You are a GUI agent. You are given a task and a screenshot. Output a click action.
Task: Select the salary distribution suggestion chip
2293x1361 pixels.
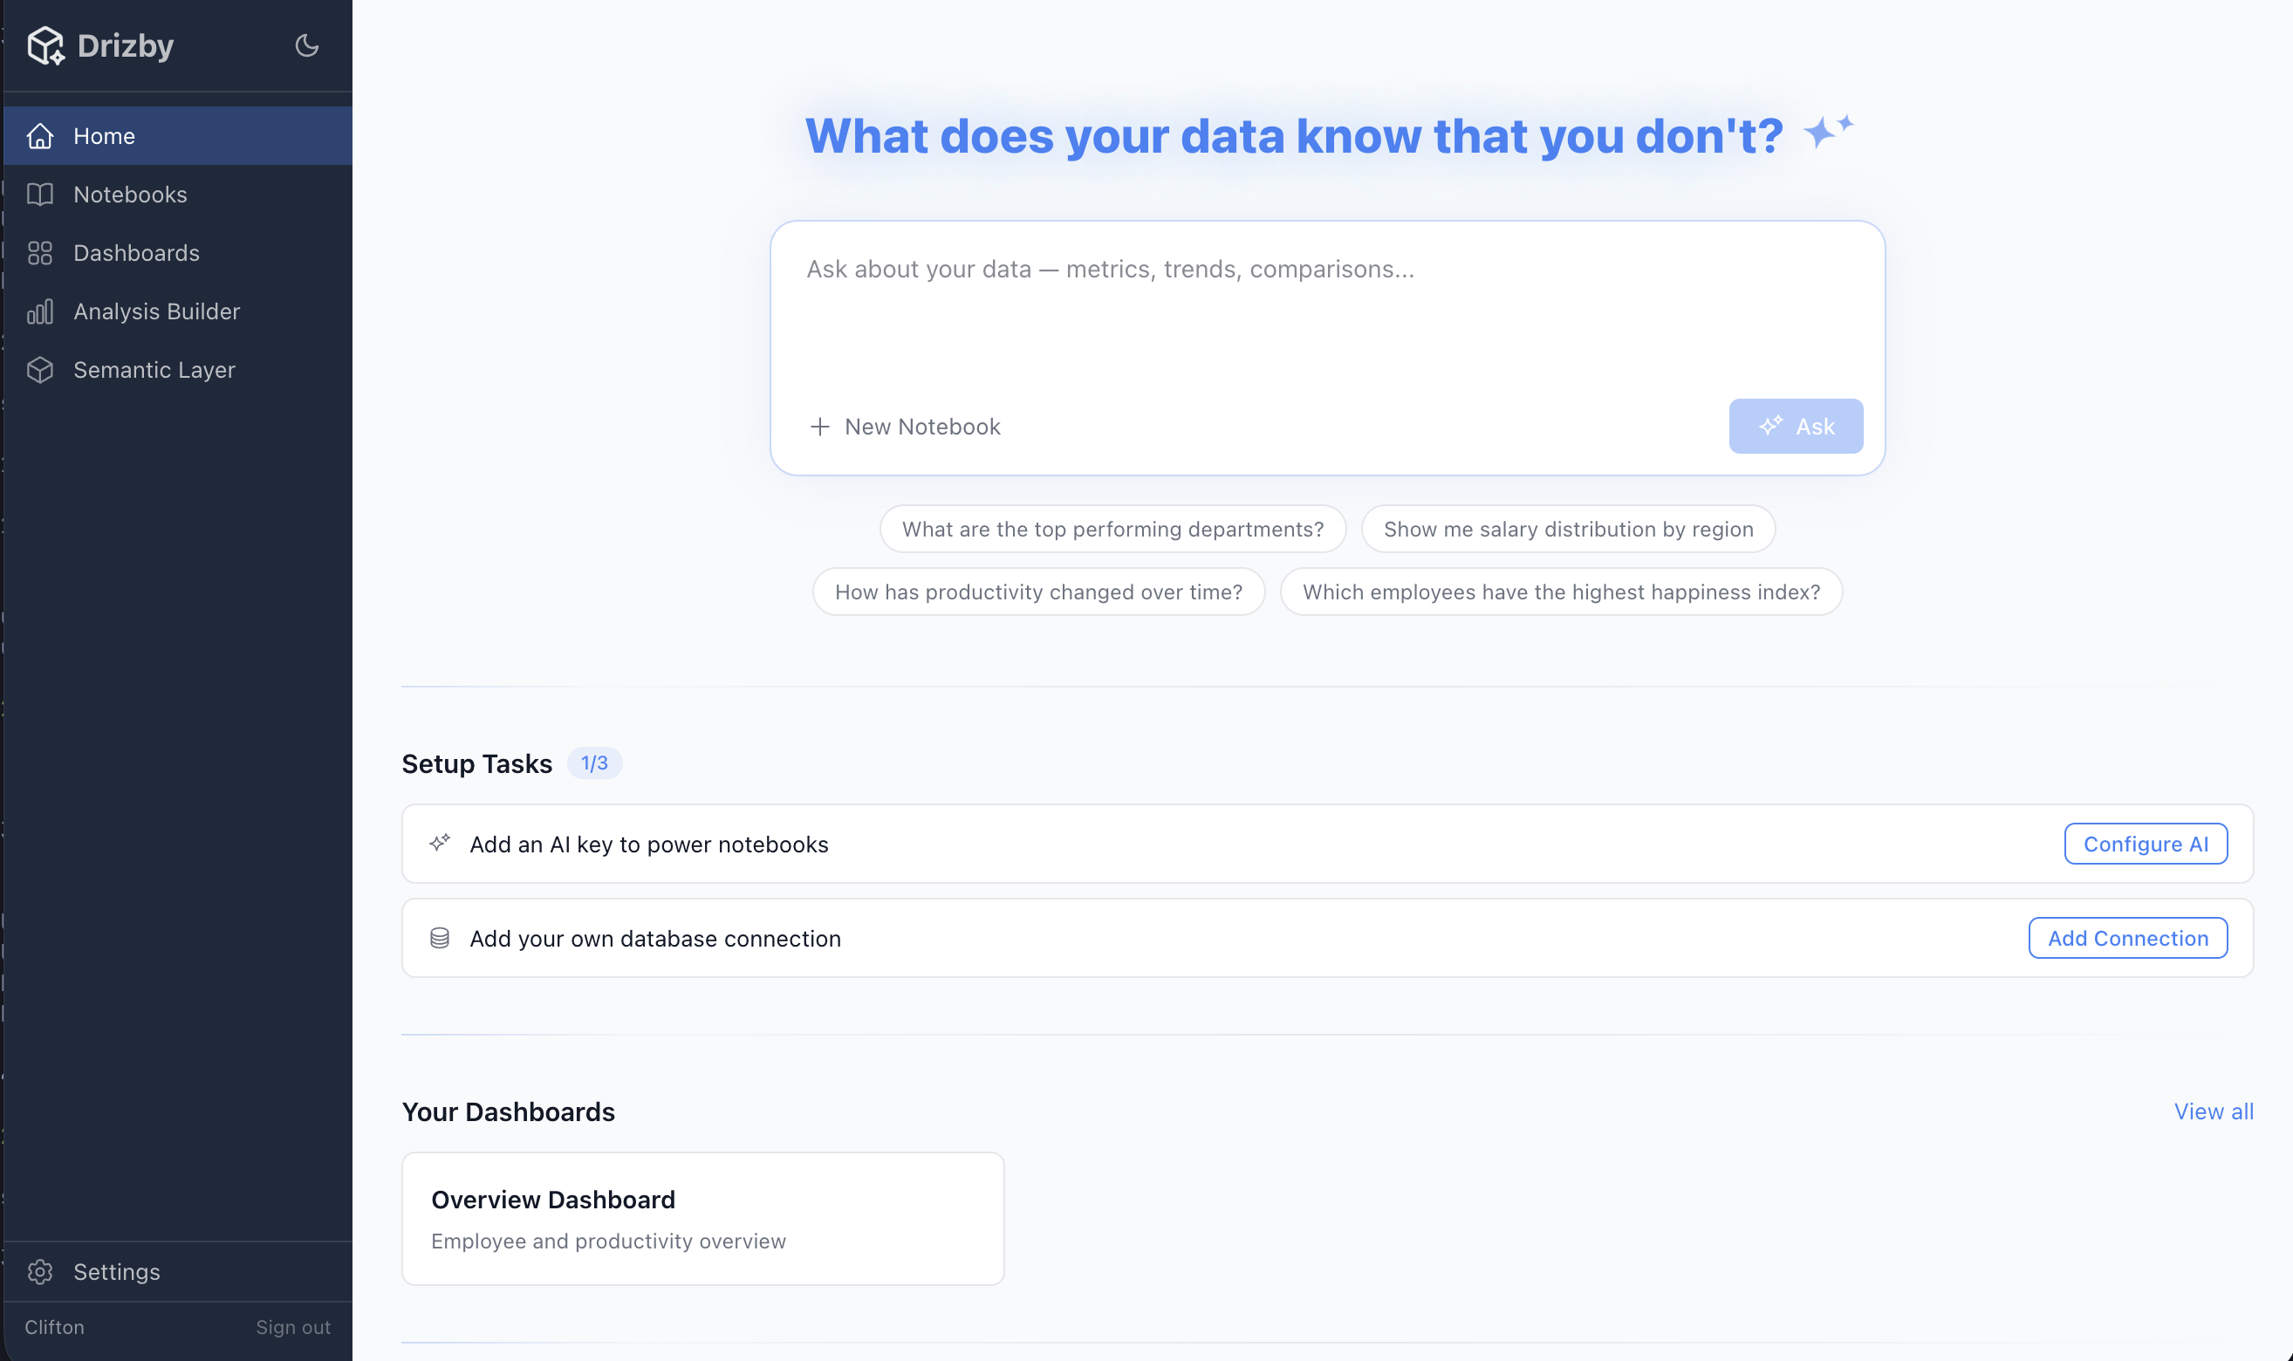[x=1568, y=528]
